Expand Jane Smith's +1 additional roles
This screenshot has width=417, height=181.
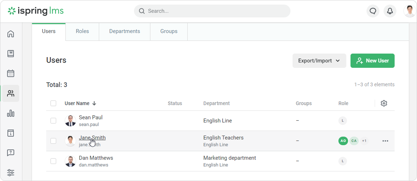[364, 141]
